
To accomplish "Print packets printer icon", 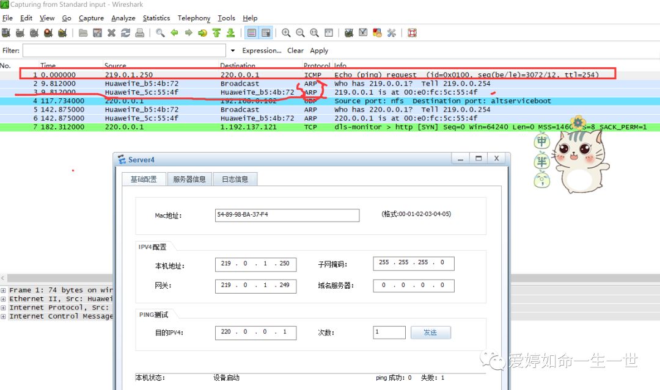I will pos(140,33).
